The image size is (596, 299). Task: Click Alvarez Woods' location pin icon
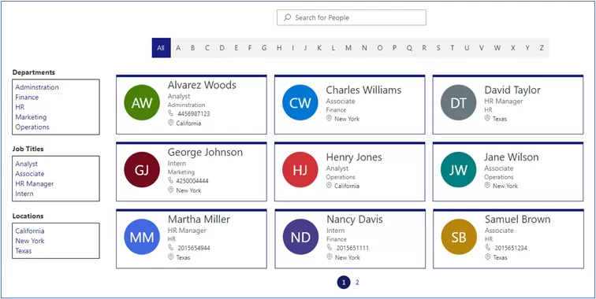tap(170, 123)
